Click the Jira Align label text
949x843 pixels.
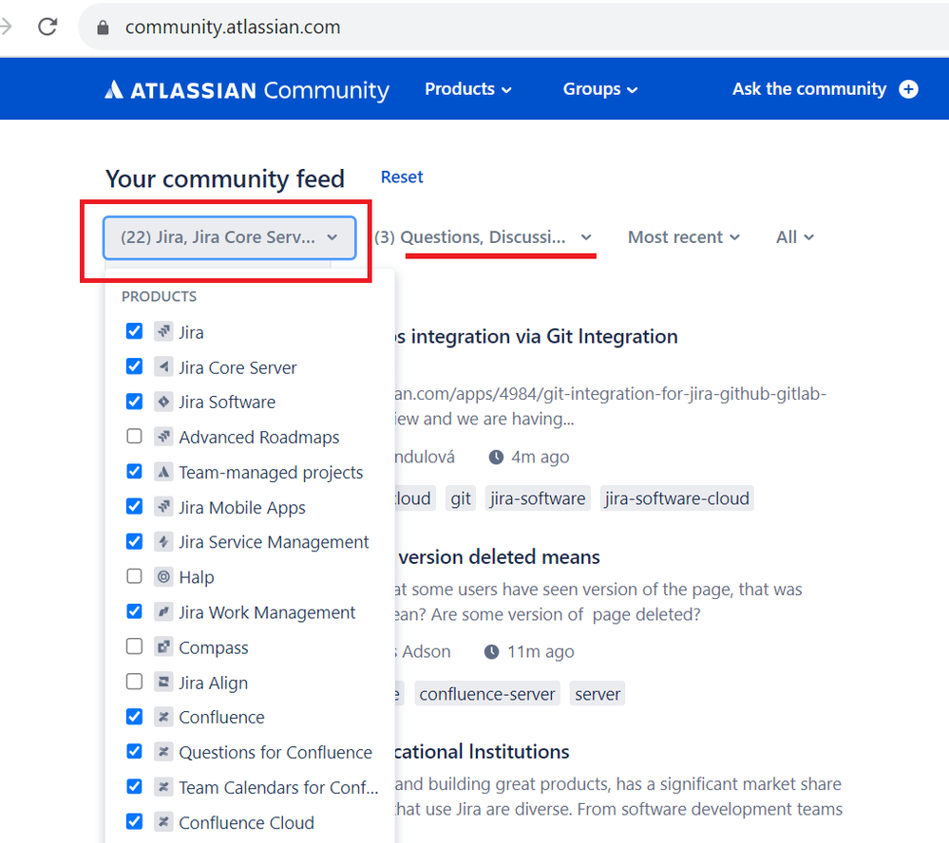click(213, 683)
